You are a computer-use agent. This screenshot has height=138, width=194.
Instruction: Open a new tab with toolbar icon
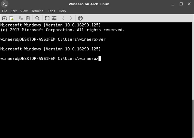[5, 18]
